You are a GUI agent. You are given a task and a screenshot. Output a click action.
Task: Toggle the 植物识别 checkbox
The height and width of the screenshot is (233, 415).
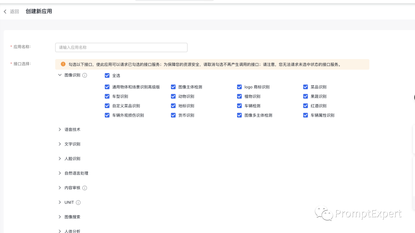coord(239,97)
